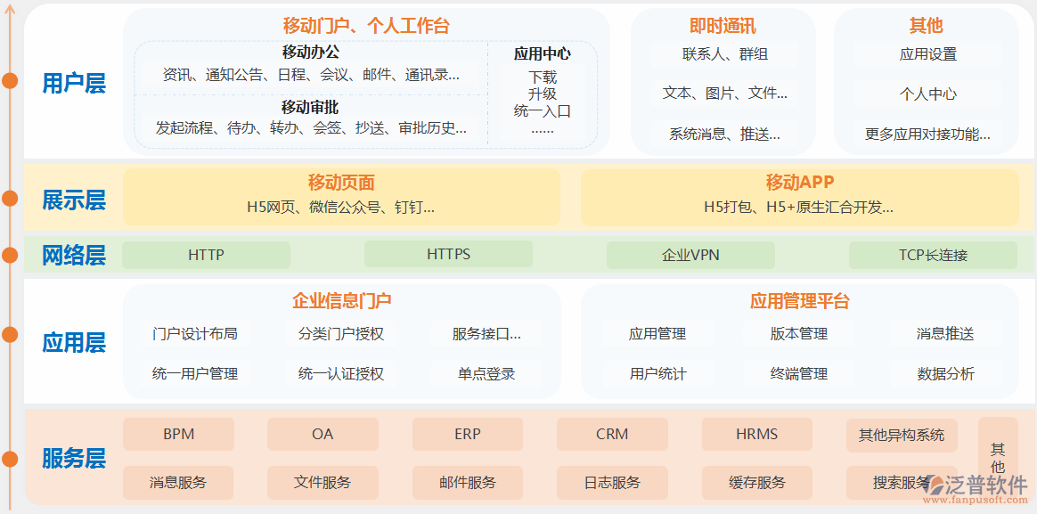Enable the 企业VPN network option
Image resolution: width=1037 pixels, height=514 pixels.
pos(690,254)
